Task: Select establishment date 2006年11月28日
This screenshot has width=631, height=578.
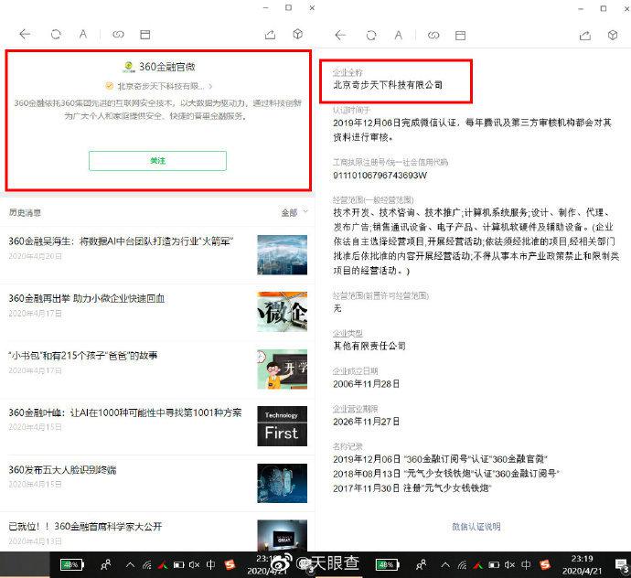Action: pos(366,384)
